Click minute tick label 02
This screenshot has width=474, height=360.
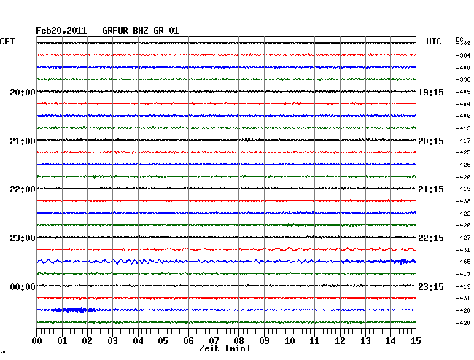coord(87,341)
